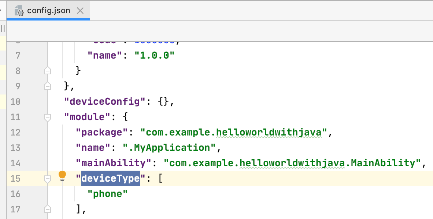Collapse the fold marker on line 8
The image size is (433, 219).
[48, 71]
